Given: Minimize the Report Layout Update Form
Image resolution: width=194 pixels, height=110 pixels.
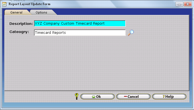Looking at the screenshot, I should click(x=179, y=4).
